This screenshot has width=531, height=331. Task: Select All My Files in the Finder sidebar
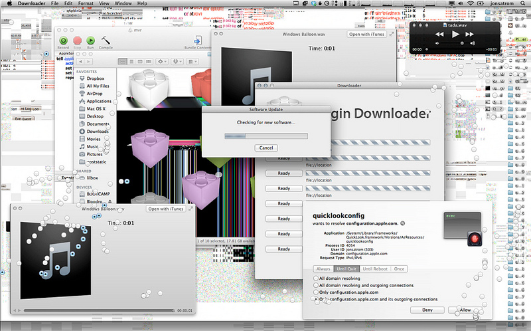pyautogui.click(x=94, y=86)
